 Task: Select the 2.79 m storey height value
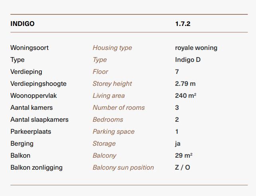click(185, 84)
